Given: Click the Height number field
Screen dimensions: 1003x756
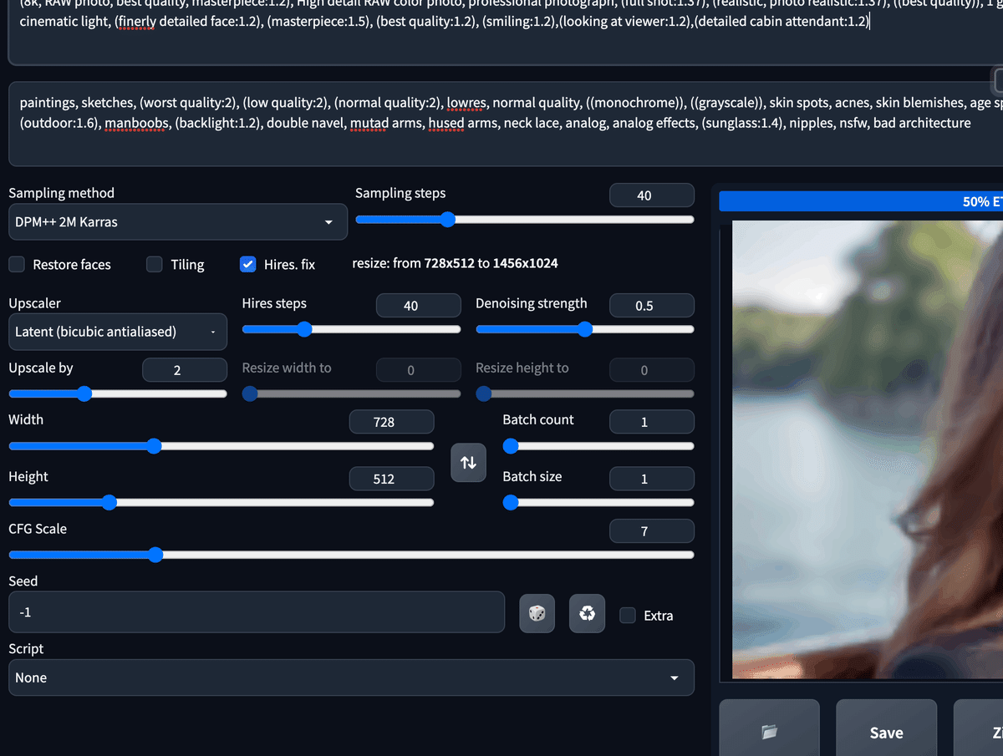Looking at the screenshot, I should coord(392,479).
